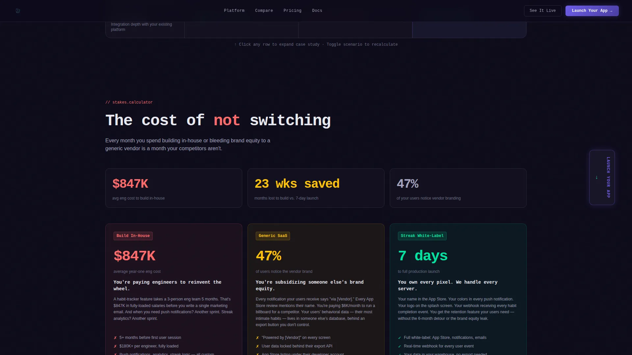Screen dimensions: 632x355
Task: Open the Platform menu item
Action: [x=234, y=11]
